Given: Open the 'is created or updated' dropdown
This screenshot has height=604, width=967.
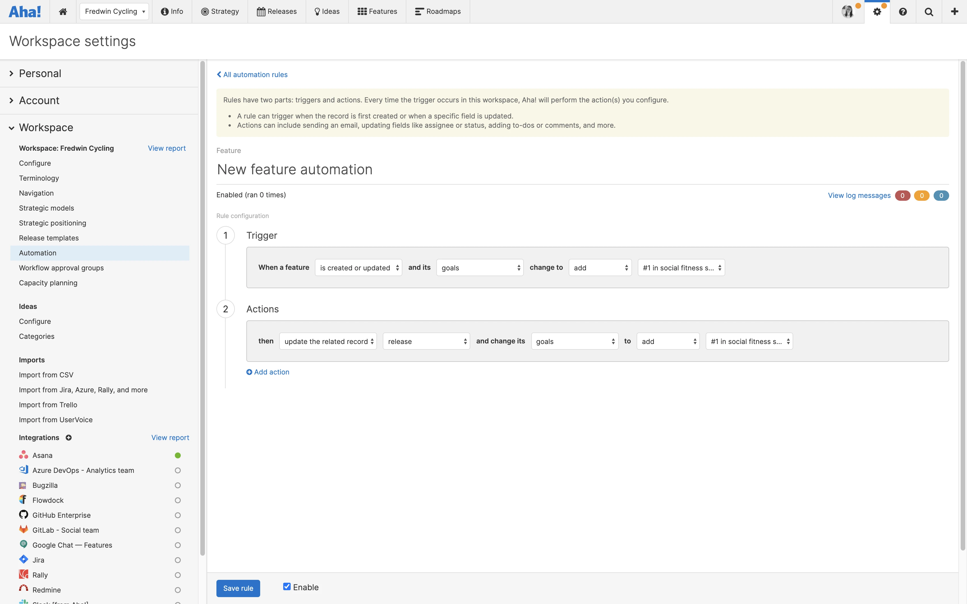Looking at the screenshot, I should tap(358, 268).
